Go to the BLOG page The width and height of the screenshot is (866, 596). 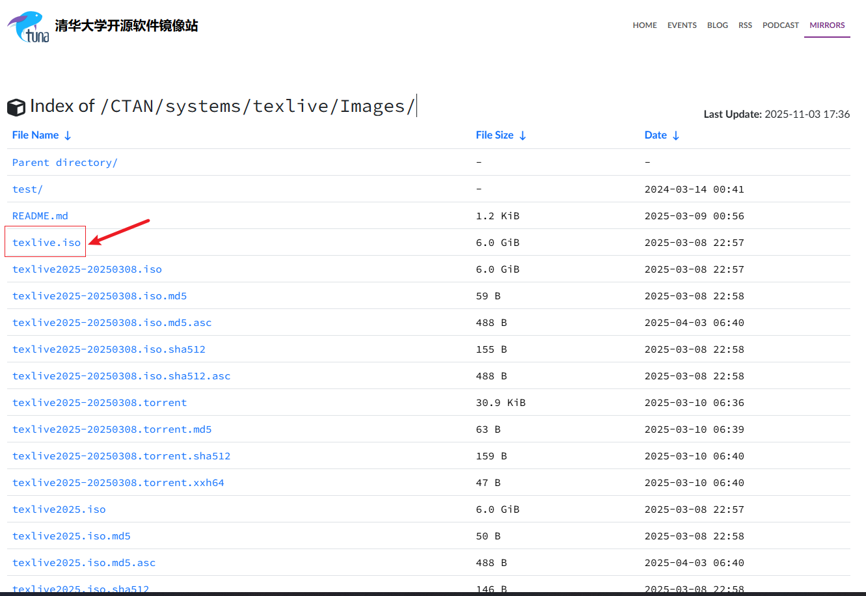[x=718, y=25]
